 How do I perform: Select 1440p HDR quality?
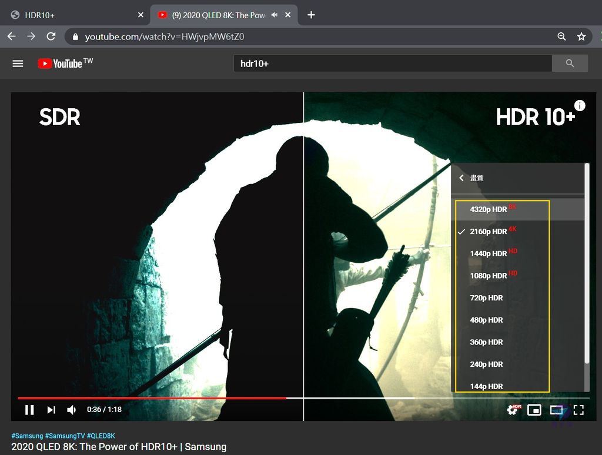517,253
